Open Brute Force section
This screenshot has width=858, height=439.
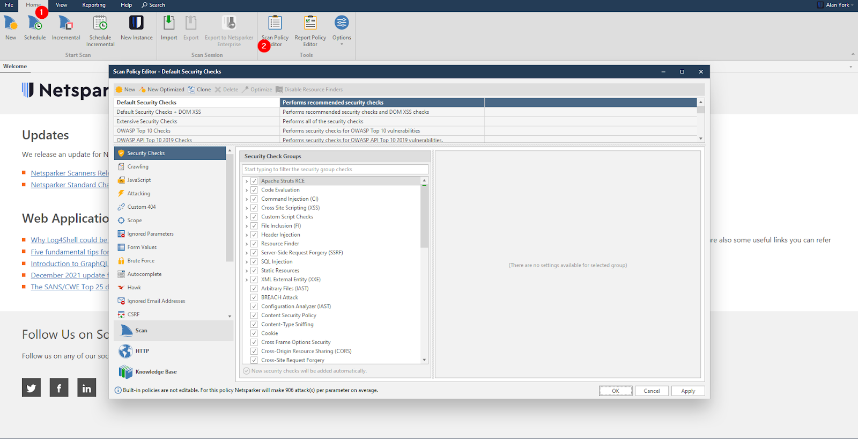(x=170, y=261)
